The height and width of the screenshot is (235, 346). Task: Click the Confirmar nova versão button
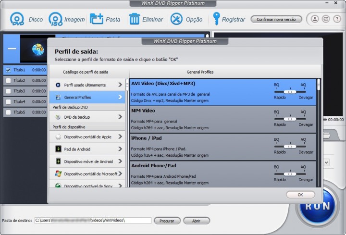point(276,19)
